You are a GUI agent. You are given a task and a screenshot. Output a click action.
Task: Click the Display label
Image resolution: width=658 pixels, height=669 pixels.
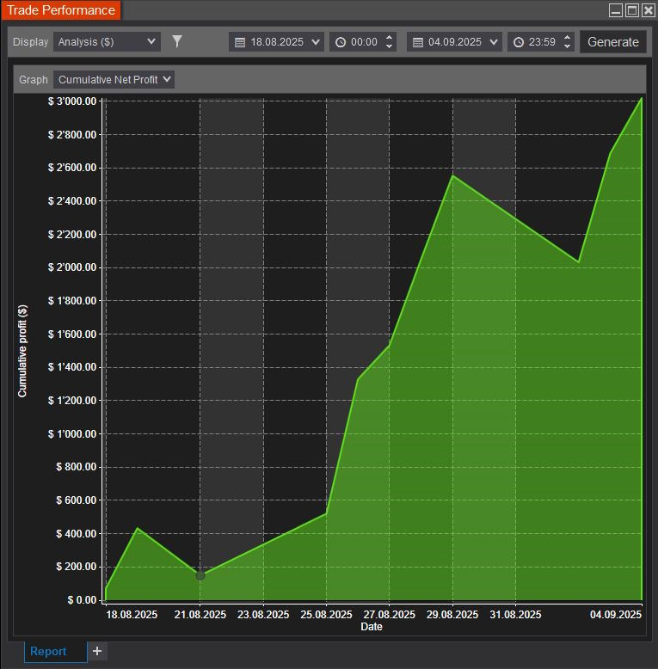pyautogui.click(x=31, y=42)
